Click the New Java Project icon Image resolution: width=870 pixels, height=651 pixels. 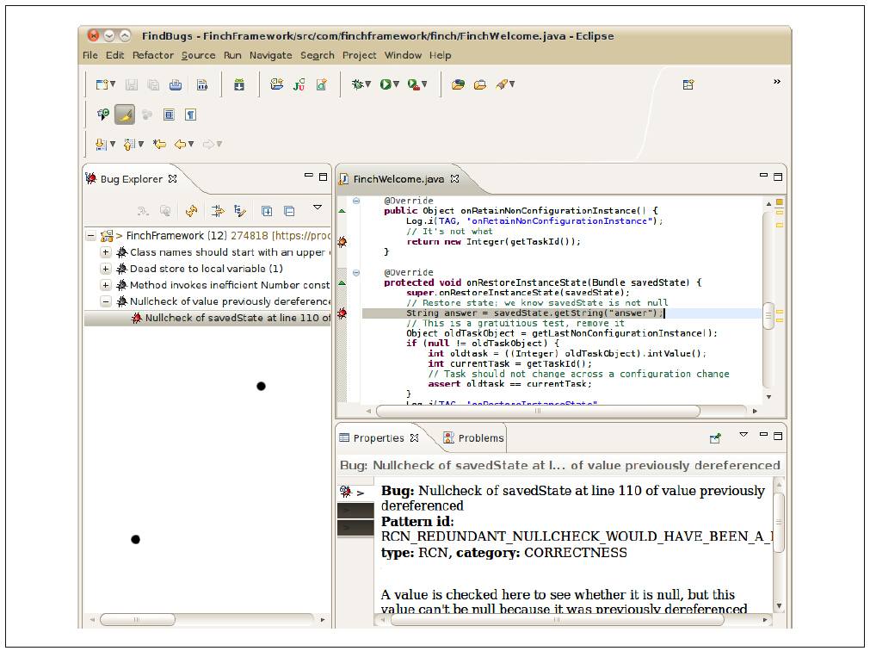pos(276,84)
